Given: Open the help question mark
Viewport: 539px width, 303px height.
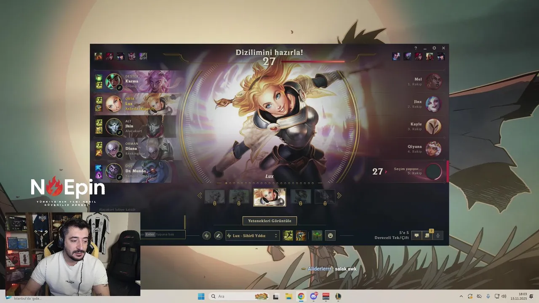Looking at the screenshot, I should click(416, 48).
